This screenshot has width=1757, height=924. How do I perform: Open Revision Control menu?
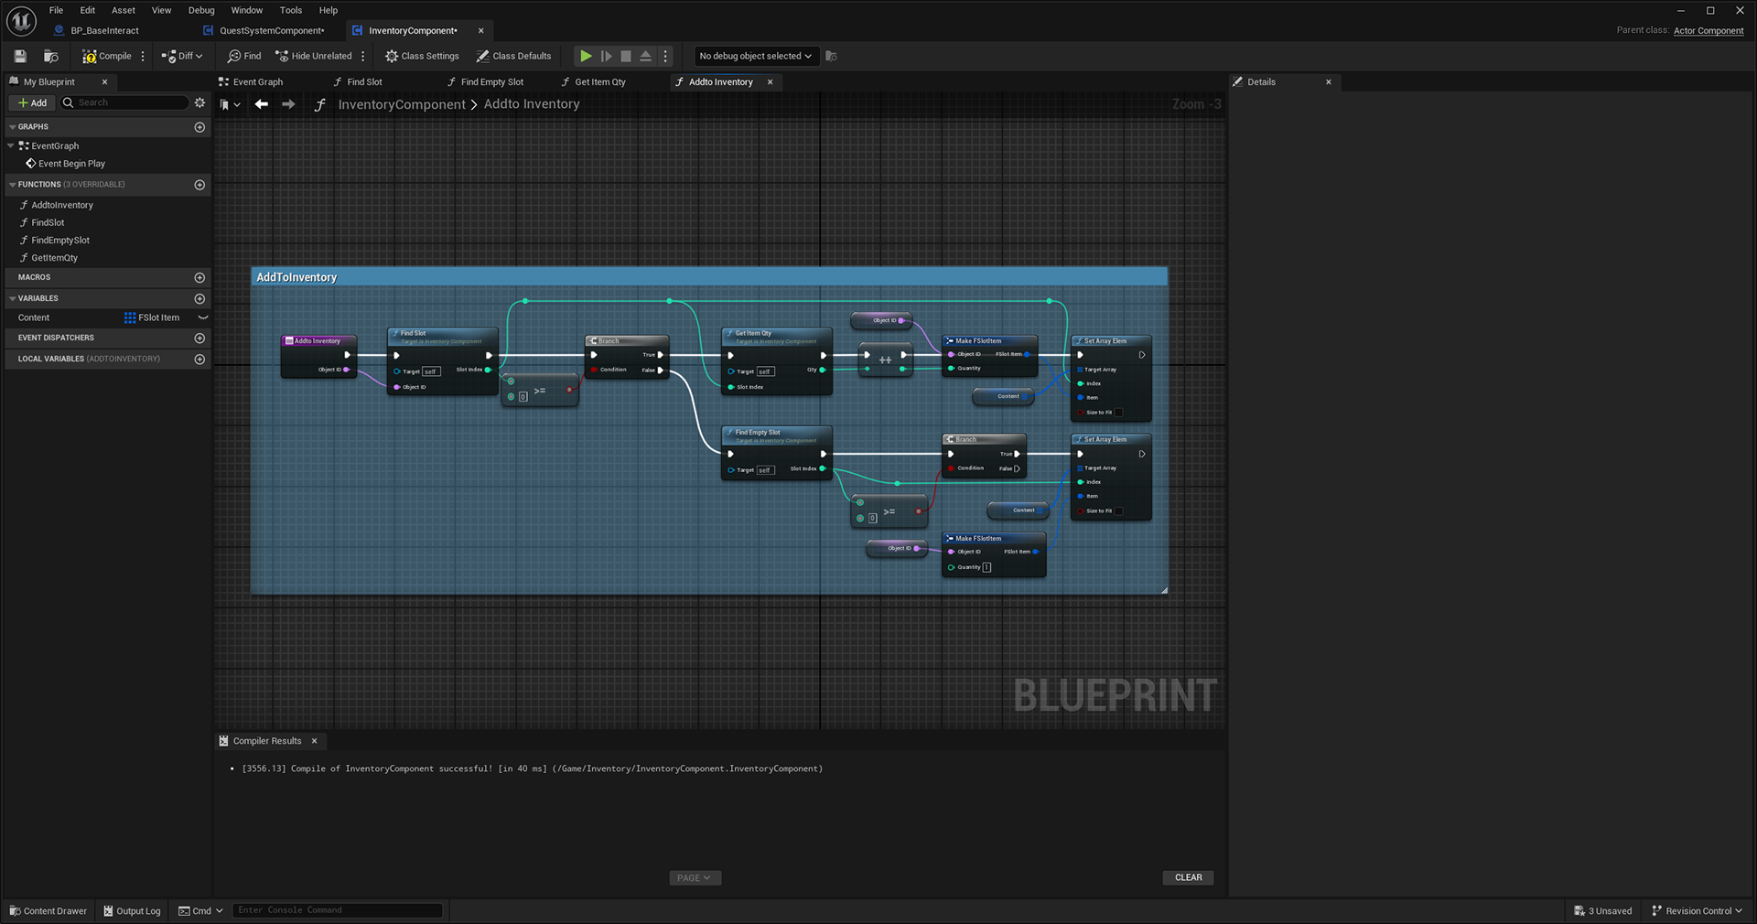[1697, 910]
